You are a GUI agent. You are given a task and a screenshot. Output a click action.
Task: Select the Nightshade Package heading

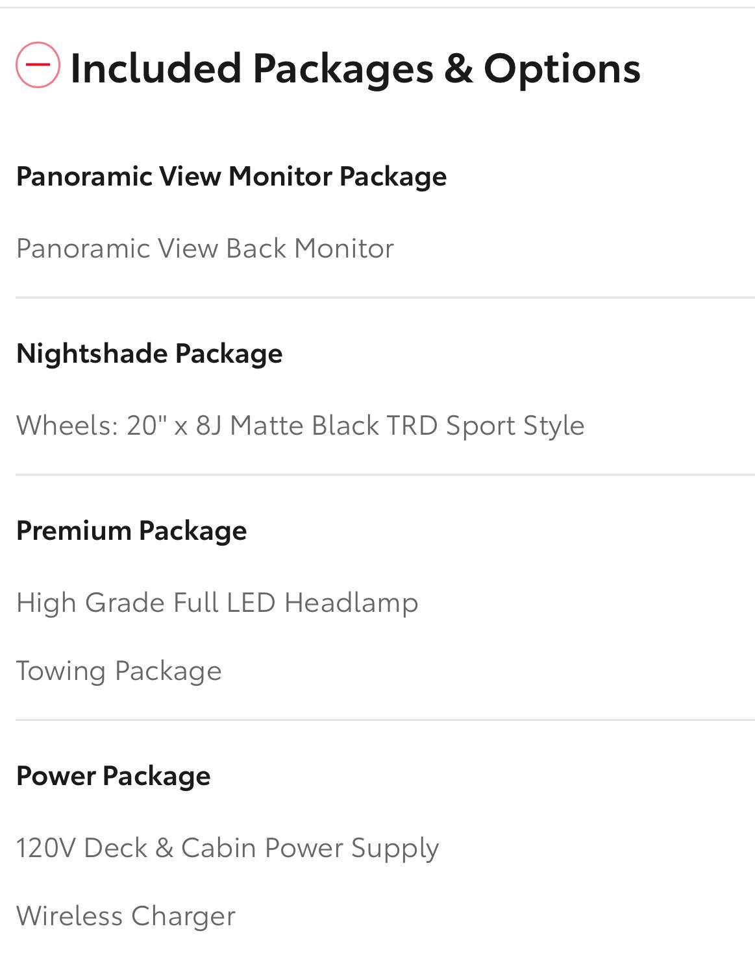tap(149, 354)
